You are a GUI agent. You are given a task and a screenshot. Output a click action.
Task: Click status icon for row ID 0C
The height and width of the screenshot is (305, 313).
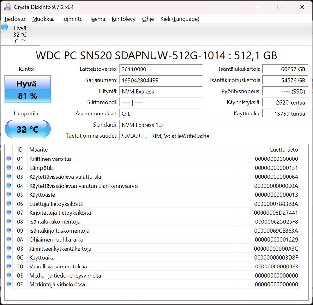click(8, 257)
